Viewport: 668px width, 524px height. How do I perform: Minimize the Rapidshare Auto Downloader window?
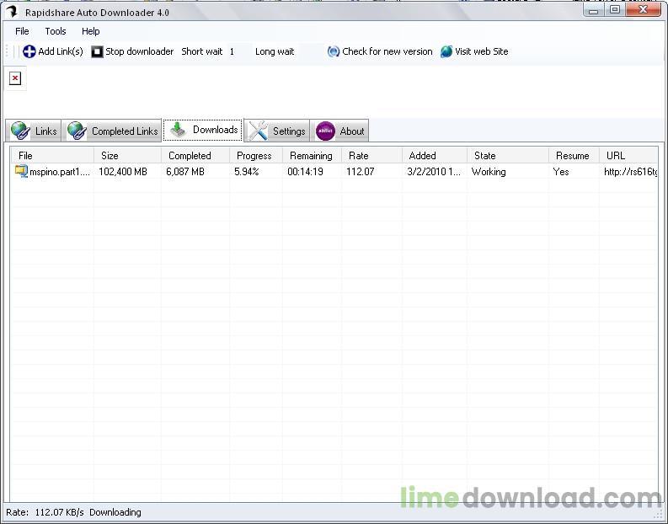pos(593,10)
